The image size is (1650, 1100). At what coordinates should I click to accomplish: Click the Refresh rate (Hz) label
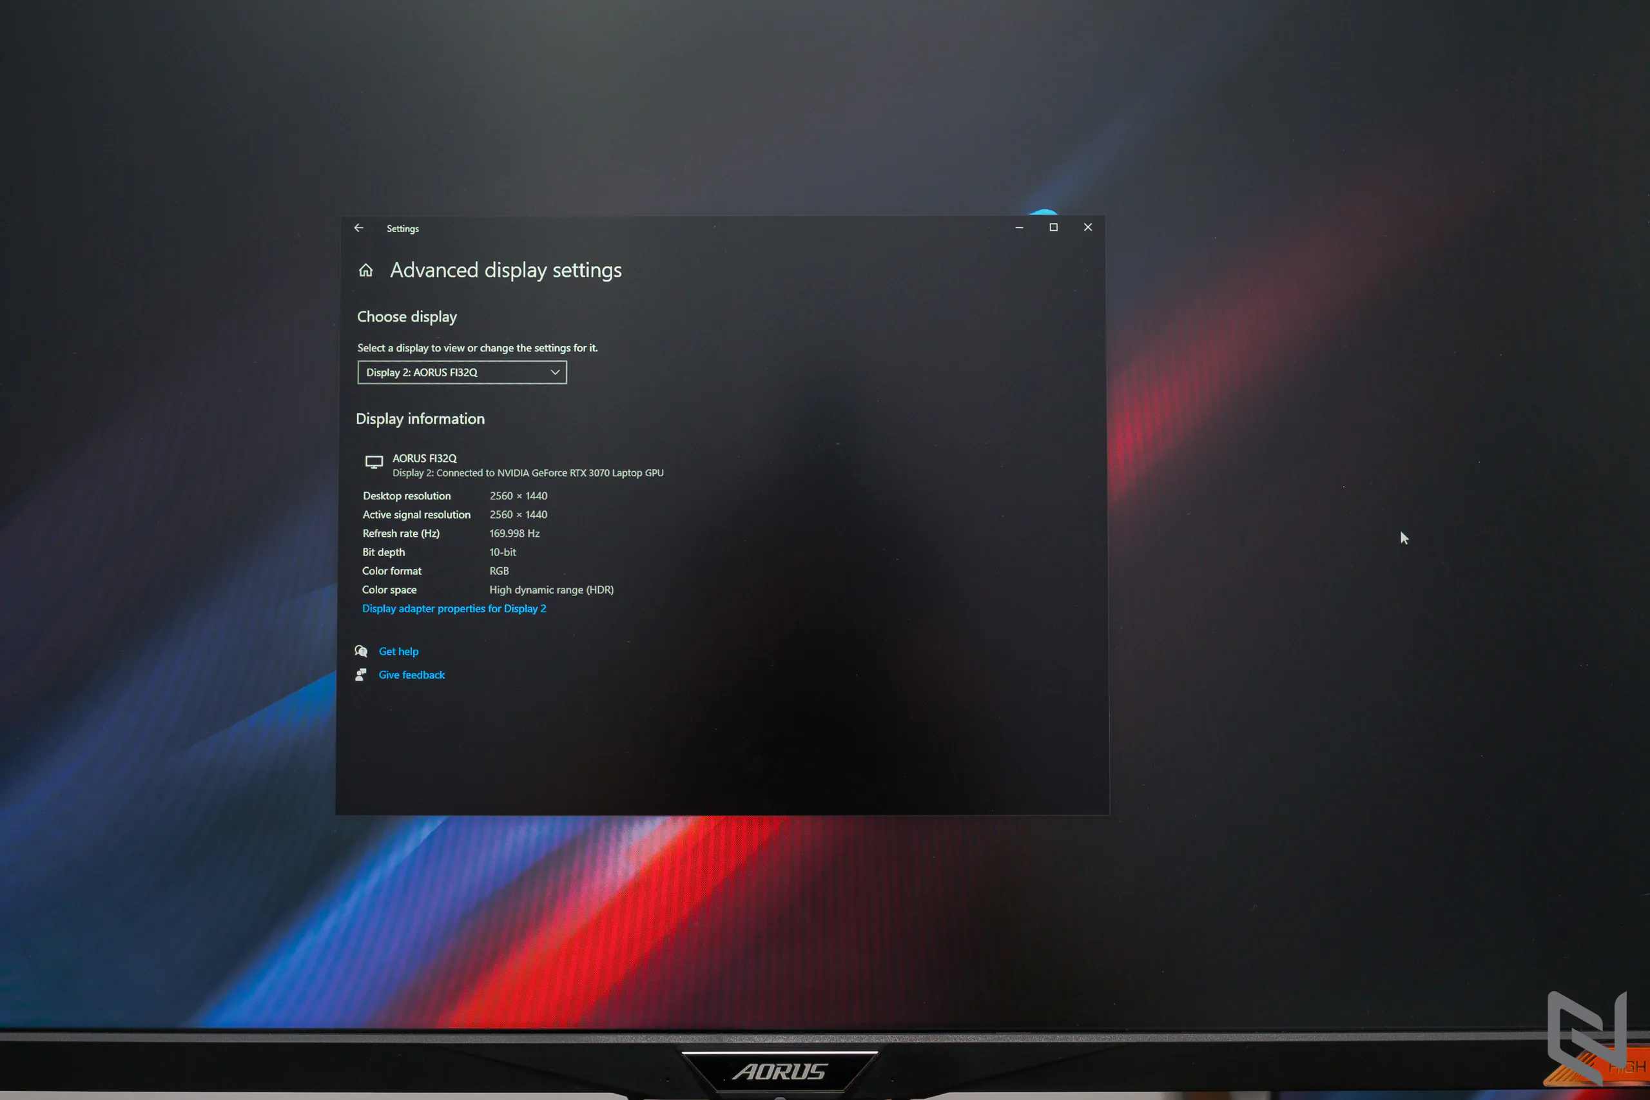400,533
